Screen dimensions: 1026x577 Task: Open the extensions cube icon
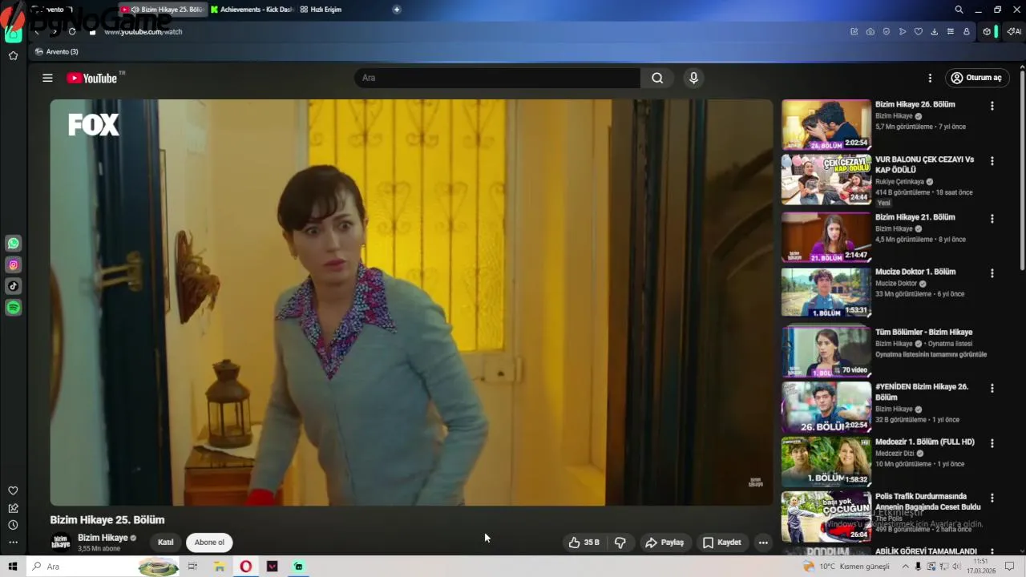coord(987,31)
